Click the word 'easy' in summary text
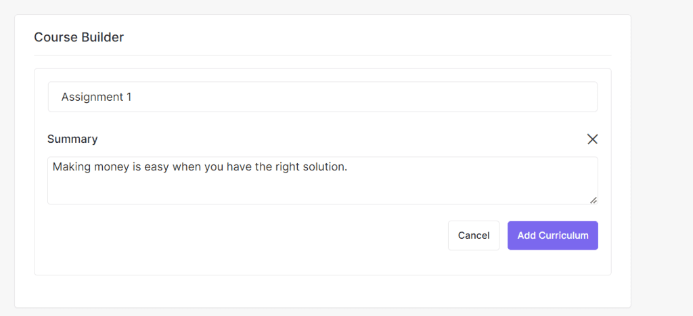The image size is (693, 316). pos(157,166)
